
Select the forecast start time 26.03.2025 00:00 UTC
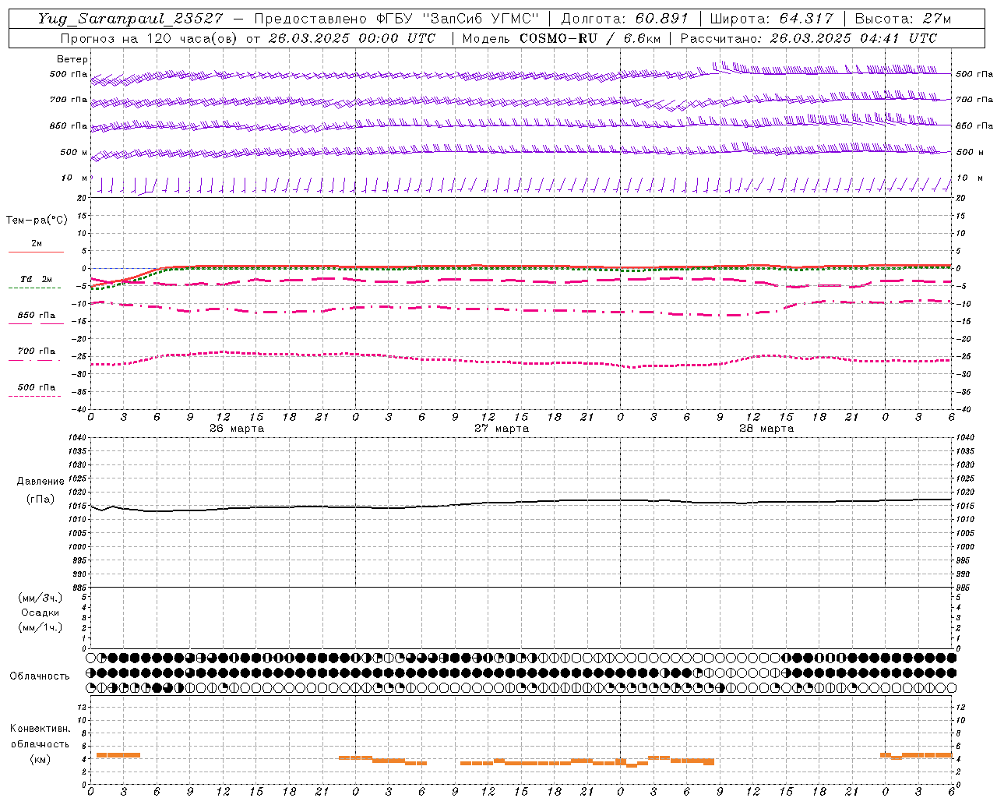[x=351, y=38]
